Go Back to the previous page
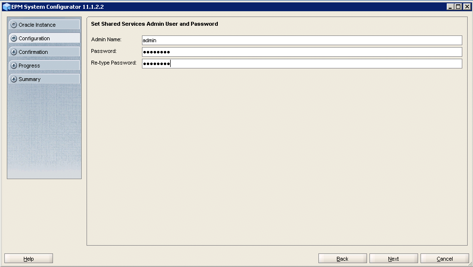Screen dimensions: 473x267 pos(342,259)
